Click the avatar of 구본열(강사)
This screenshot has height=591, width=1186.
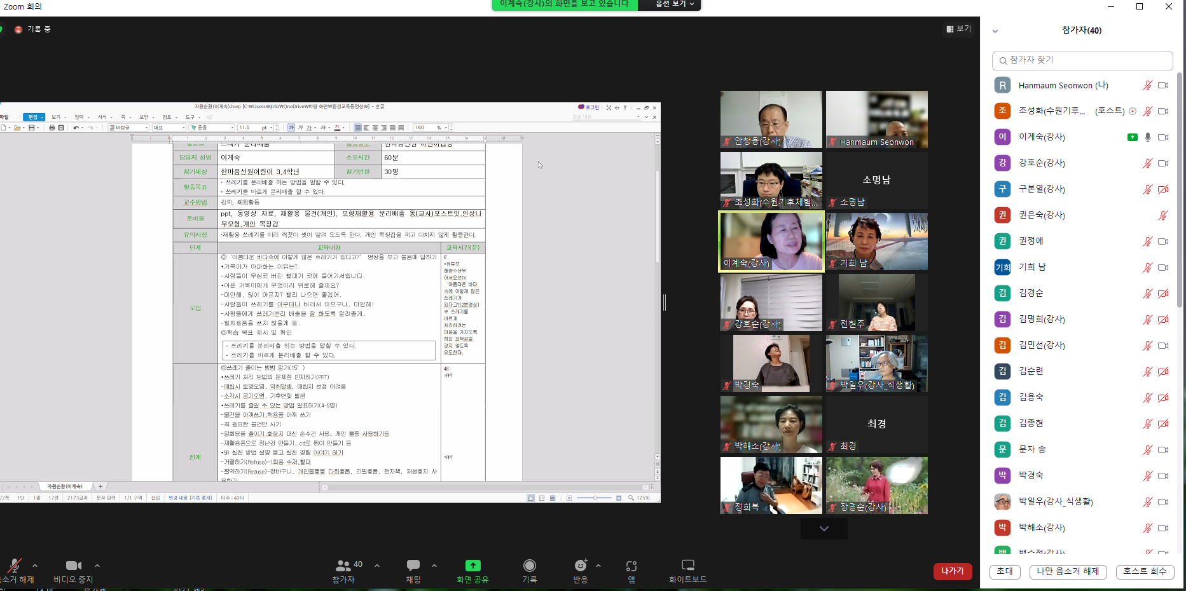click(x=1002, y=189)
